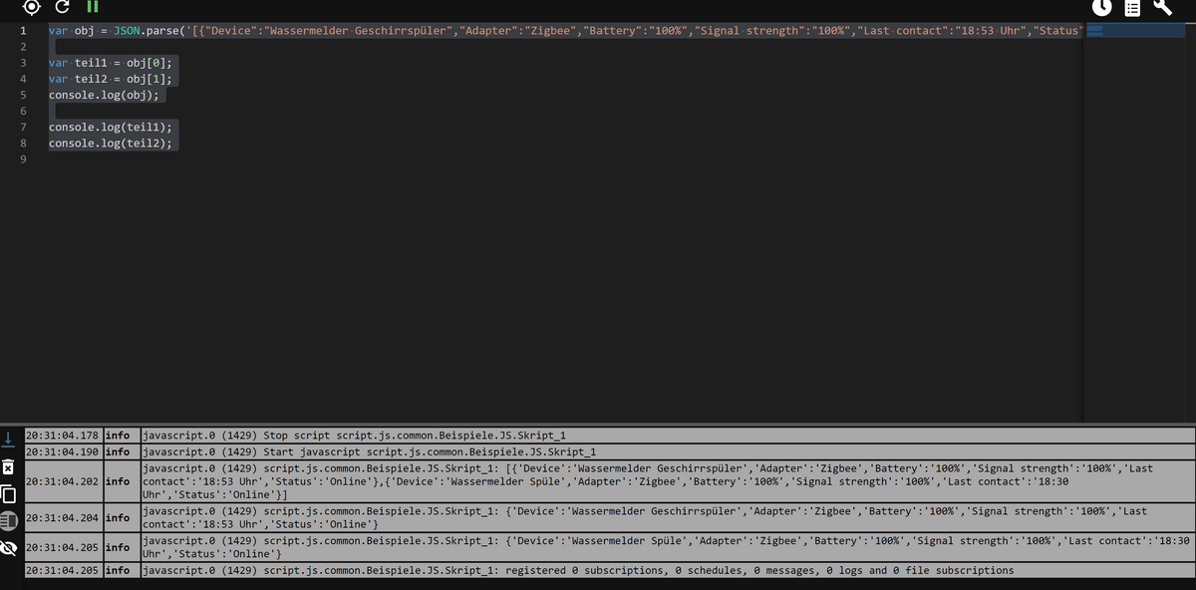Click the 'console.log(obj);' line

(106, 95)
